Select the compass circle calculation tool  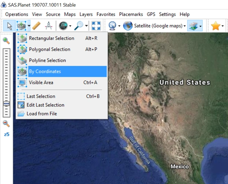[x=49, y=26]
